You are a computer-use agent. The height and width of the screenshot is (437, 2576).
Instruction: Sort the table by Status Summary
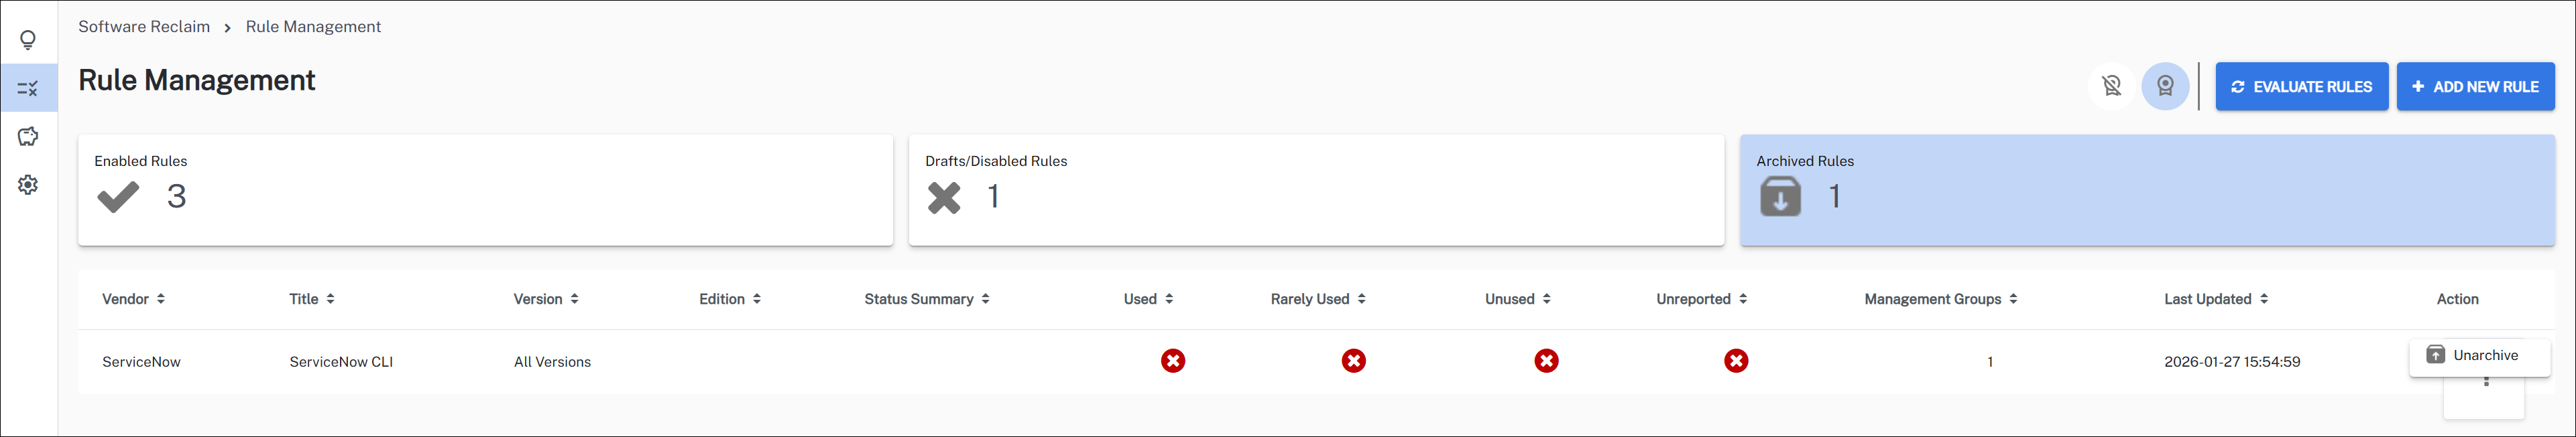point(926,299)
